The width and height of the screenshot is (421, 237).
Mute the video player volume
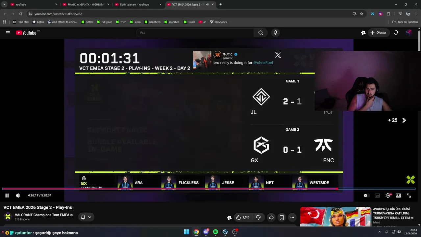click(18, 196)
